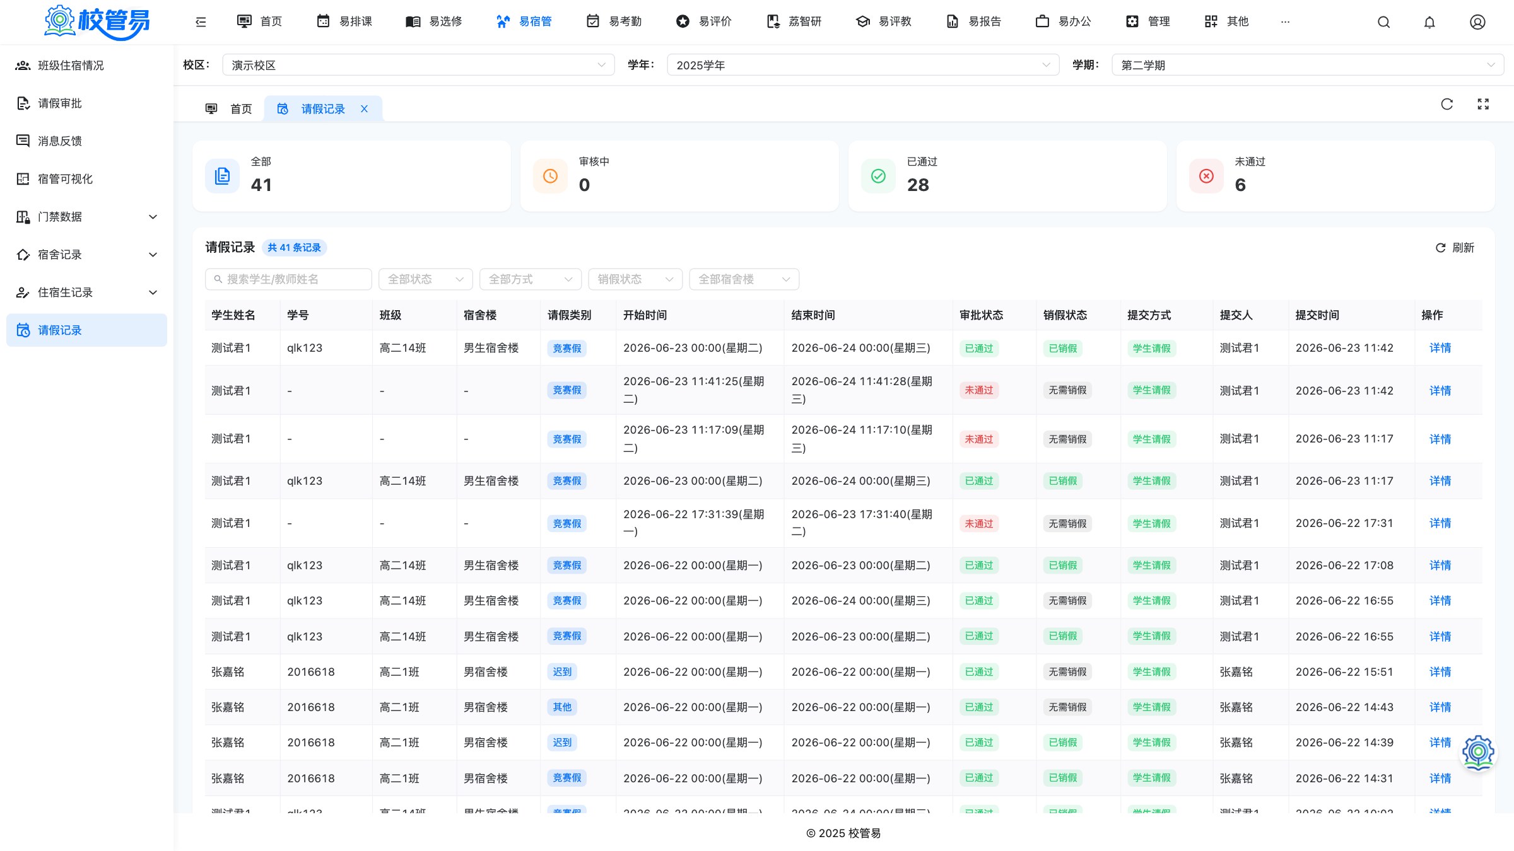Open 学期 dropdown 第二学期
1514x851 pixels.
[1308, 65]
